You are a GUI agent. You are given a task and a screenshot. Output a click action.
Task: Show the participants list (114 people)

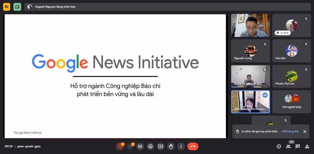pos(288,146)
